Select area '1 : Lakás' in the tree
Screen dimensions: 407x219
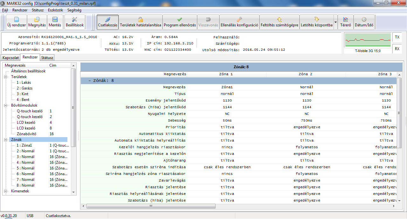pos(24,83)
